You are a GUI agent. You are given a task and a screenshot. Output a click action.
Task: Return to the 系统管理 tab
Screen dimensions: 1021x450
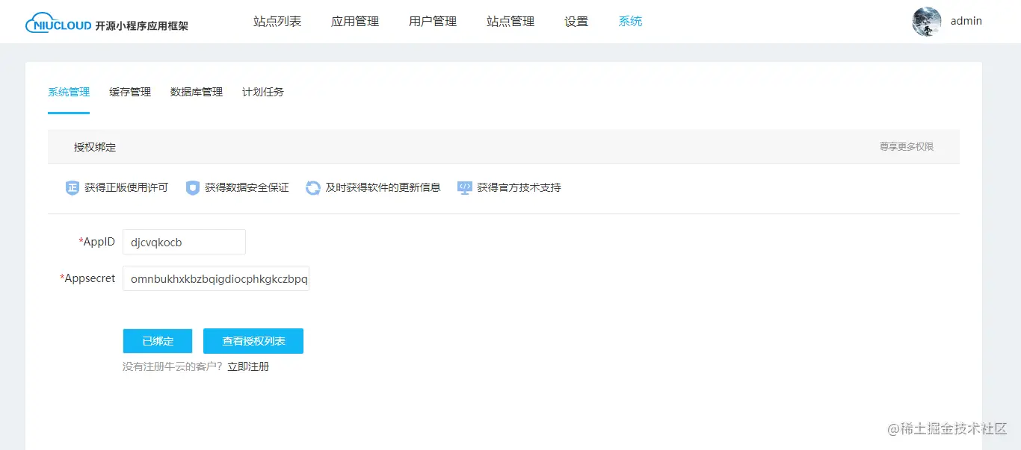(68, 92)
